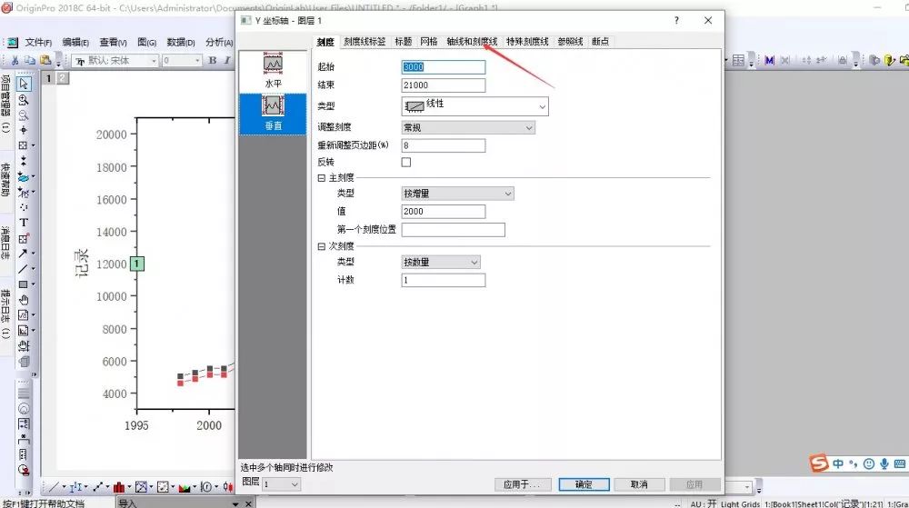Click the 结束 (To) field showing 21000
The height and width of the screenshot is (508, 909).
pos(444,85)
